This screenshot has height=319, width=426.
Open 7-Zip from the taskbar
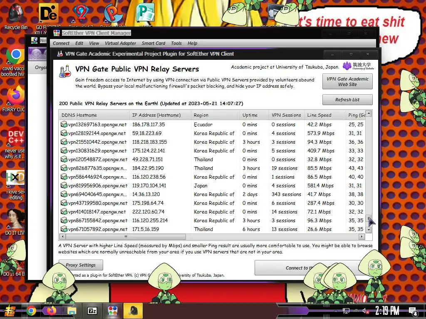[x=92, y=311]
